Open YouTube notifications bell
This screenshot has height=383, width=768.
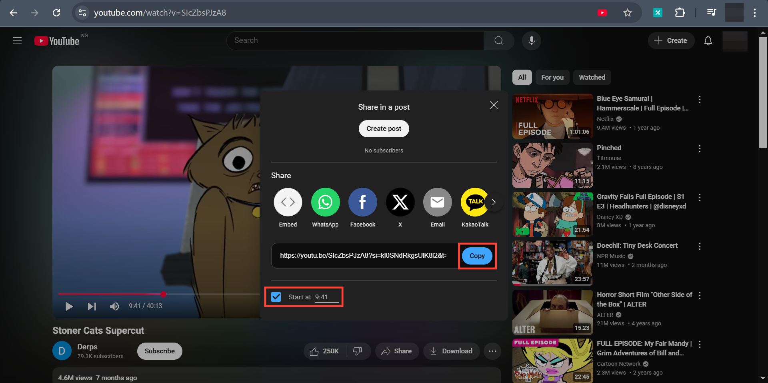tap(708, 40)
